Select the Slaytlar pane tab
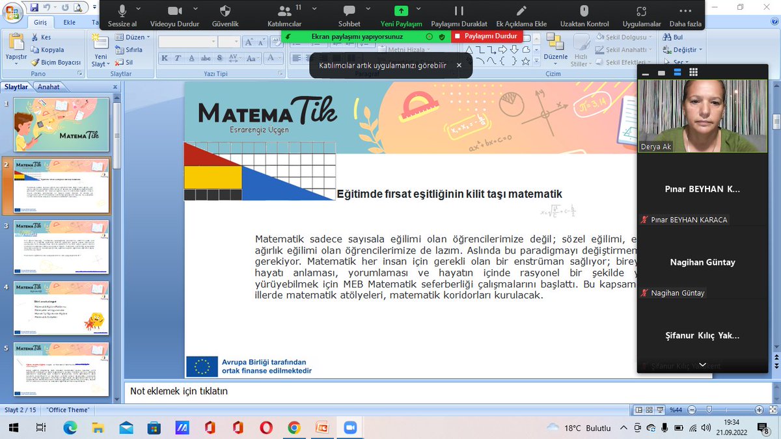Image resolution: width=781 pixels, height=439 pixels. tap(16, 86)
